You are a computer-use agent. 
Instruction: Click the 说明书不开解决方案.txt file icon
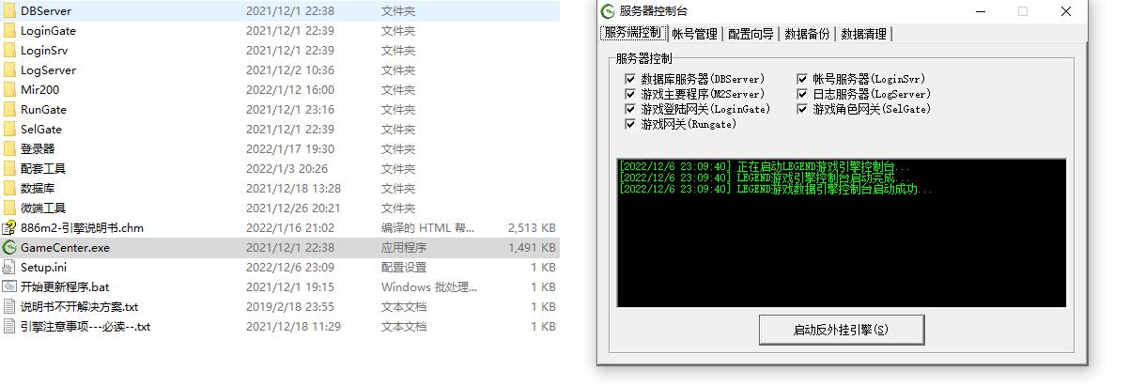pos(9,307)
